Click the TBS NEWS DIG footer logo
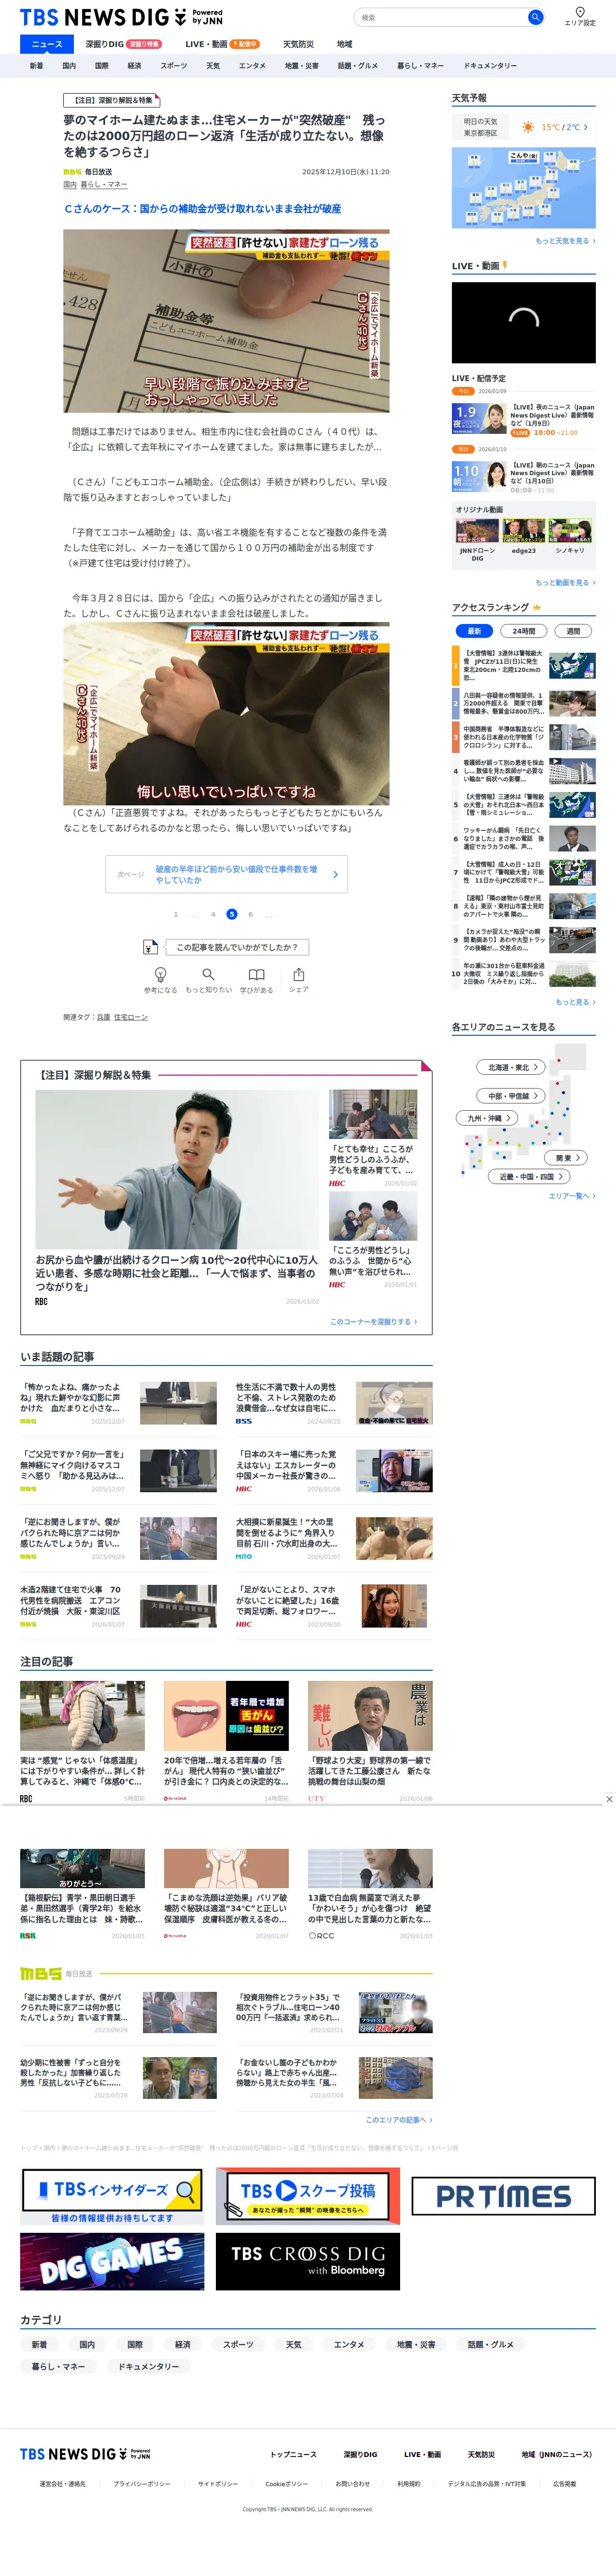Viewport: 616px width, 2576px height. click(85, 2454)
